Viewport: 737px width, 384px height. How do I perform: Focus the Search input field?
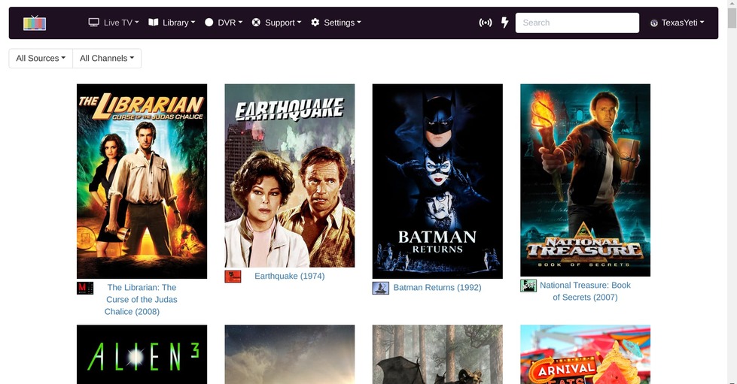[x=577, y=23]
